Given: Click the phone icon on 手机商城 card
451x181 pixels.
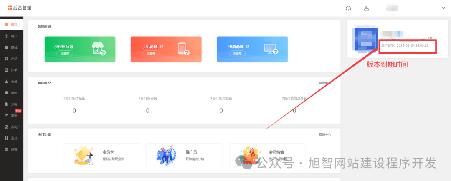Looking at the screenshot, I should [x=182, y=49].
